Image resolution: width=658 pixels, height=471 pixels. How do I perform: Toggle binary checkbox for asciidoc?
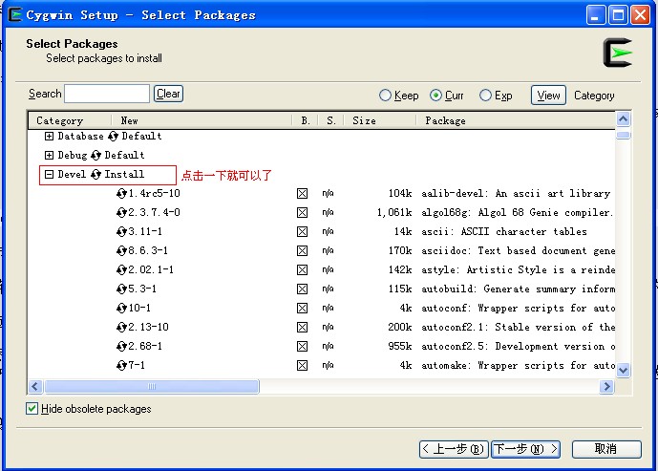point(302,250)
